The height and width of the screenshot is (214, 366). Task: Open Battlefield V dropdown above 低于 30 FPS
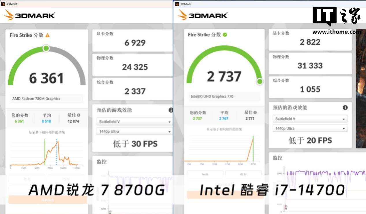[x=134, y=122]
